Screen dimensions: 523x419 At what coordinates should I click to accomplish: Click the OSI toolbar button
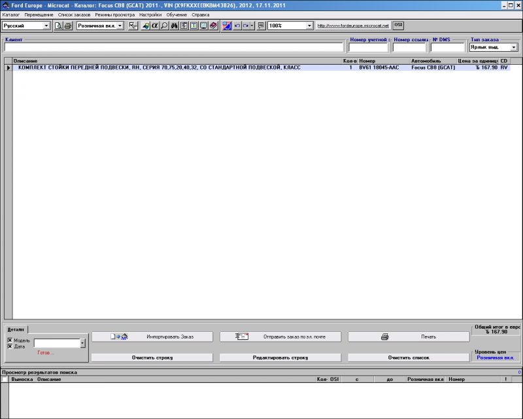[x=398, y=25]
